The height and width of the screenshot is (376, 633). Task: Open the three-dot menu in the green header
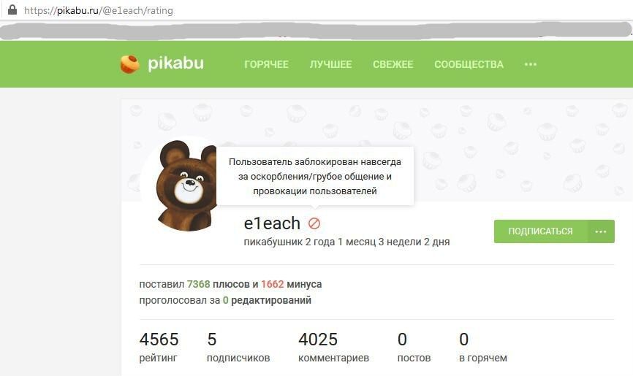tap(531, 64)
